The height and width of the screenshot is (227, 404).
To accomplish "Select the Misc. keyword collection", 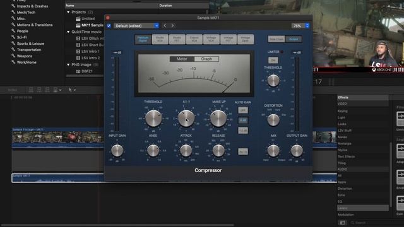I will [x=21, y=18].
